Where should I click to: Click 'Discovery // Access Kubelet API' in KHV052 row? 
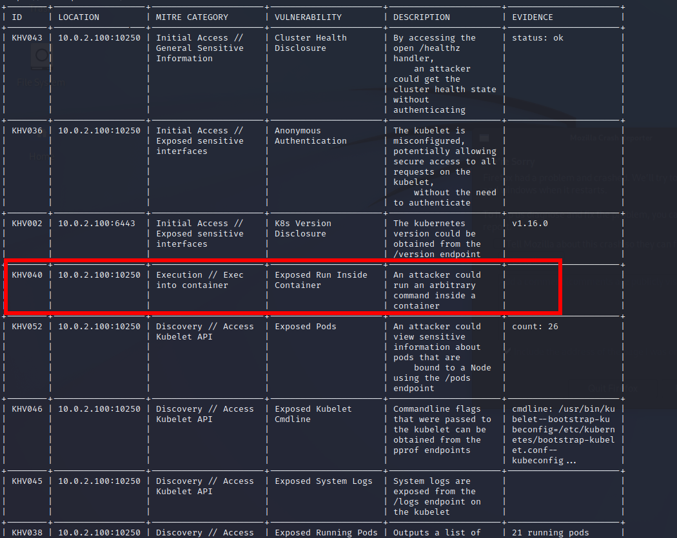pos(204,332)
